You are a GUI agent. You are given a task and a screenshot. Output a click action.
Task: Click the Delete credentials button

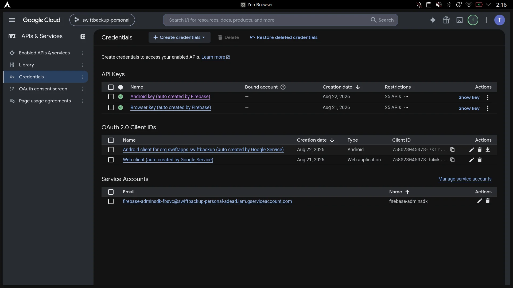[228, 37]
